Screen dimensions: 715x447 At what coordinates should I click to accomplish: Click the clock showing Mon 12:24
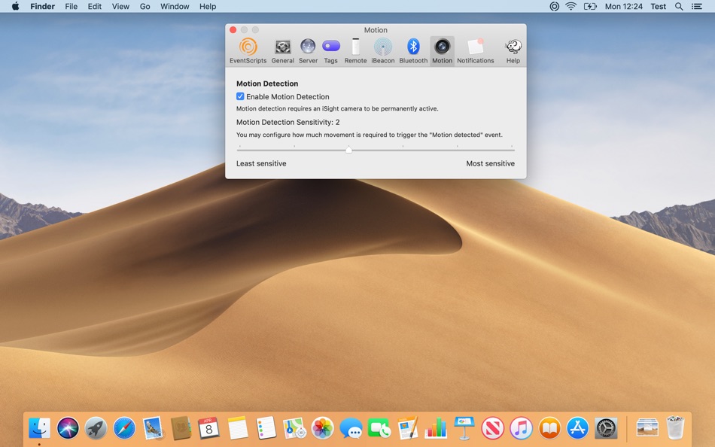[623, 6]
